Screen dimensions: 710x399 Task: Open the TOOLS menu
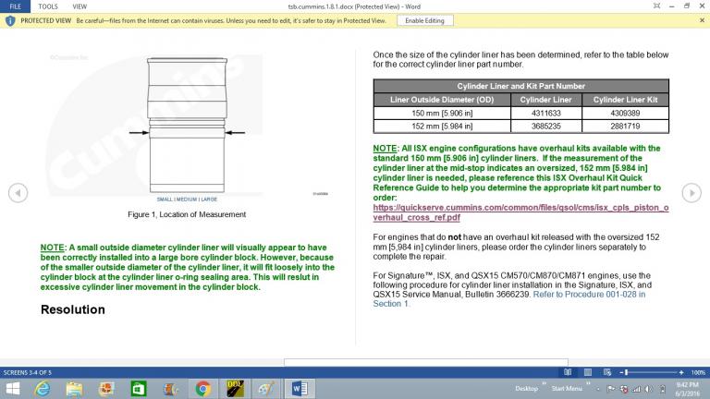coord(47,6)
